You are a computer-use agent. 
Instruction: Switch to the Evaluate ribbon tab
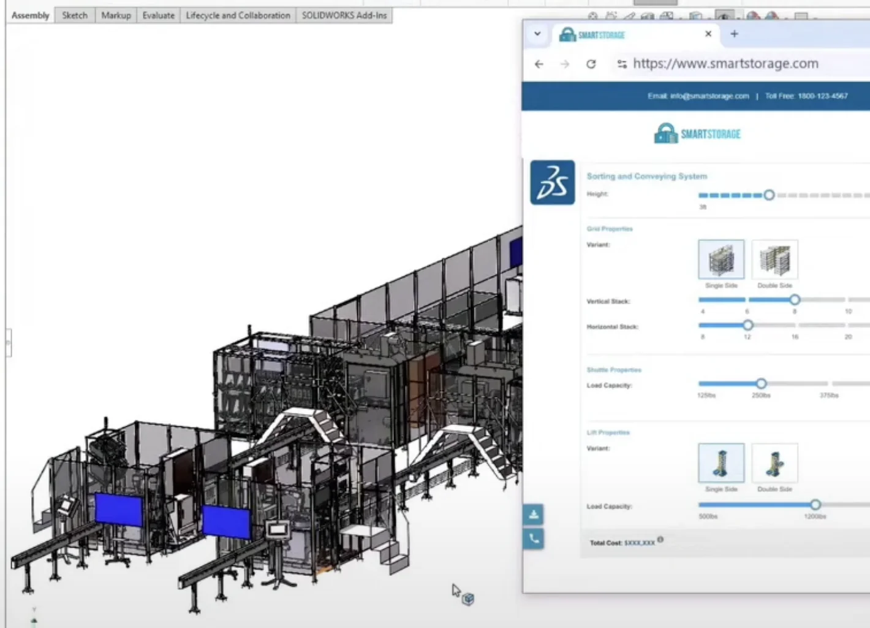click(158, 15)
